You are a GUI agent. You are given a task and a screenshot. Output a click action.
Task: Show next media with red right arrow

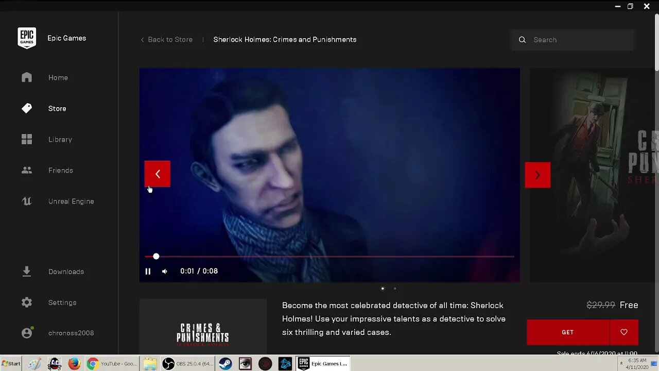click(537, 175)
